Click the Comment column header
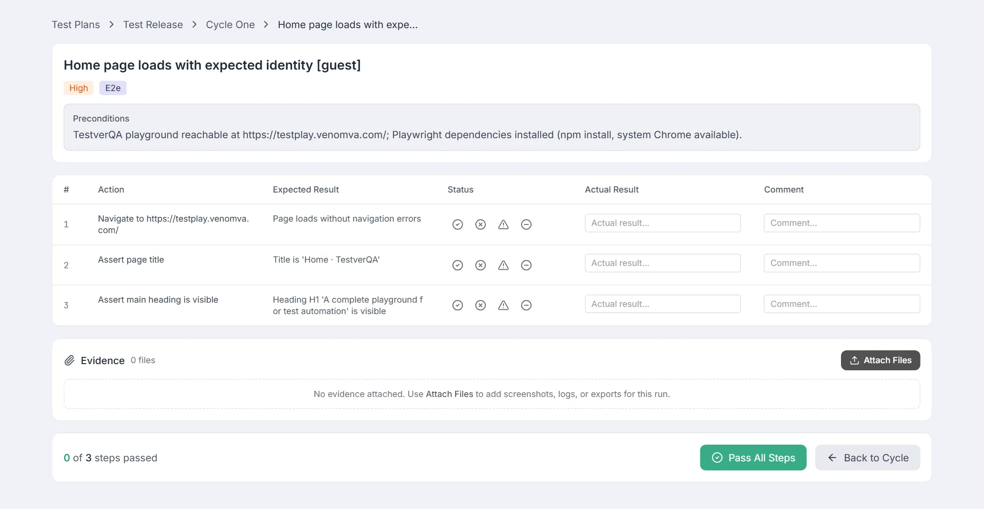The image size is (984, 509). click(x=784, y=190)
